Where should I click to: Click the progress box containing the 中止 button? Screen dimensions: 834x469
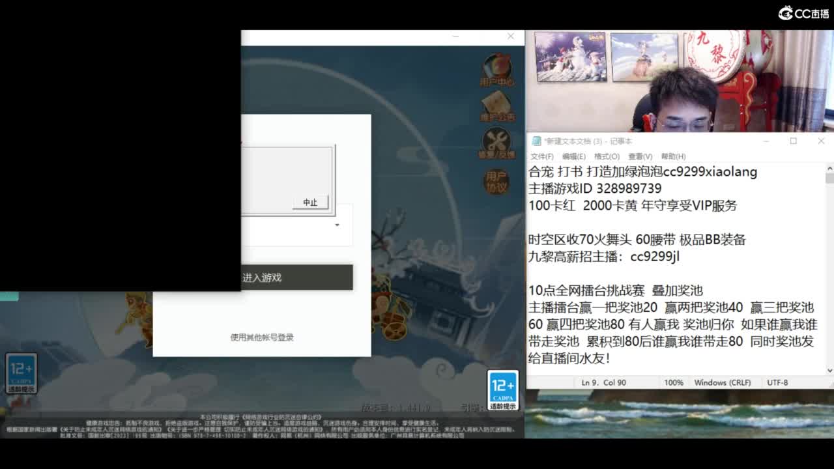click(287, 181)
